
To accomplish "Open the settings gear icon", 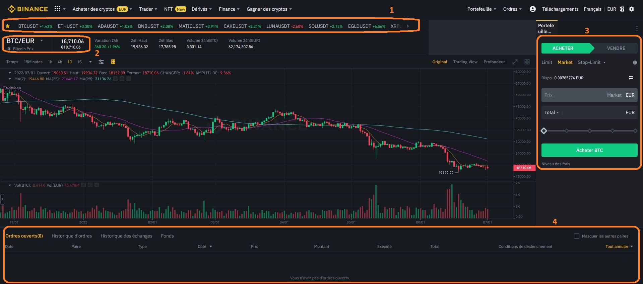I will tap(632, 9).
